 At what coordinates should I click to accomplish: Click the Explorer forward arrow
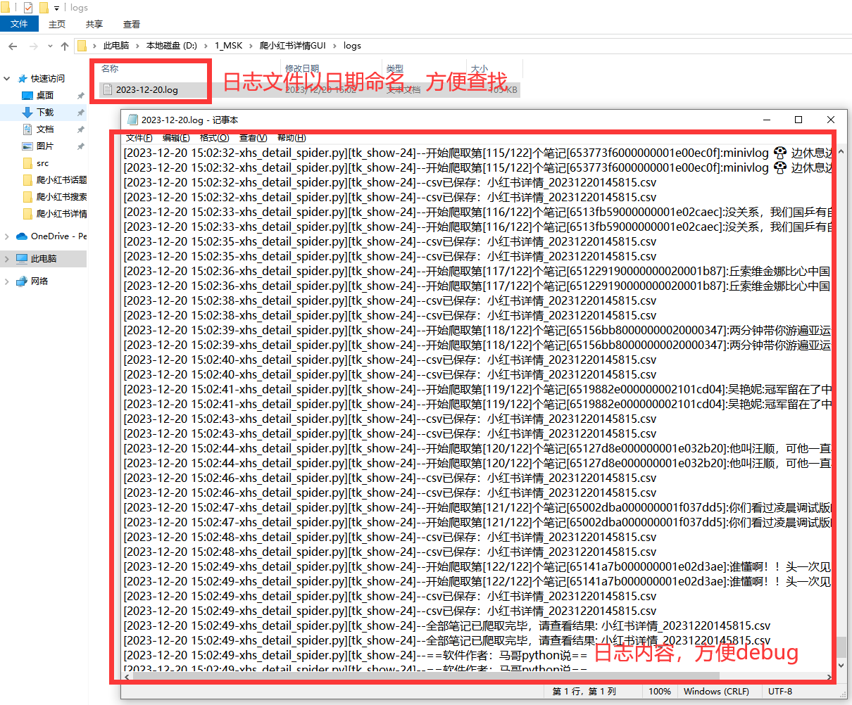coord(33,46)
